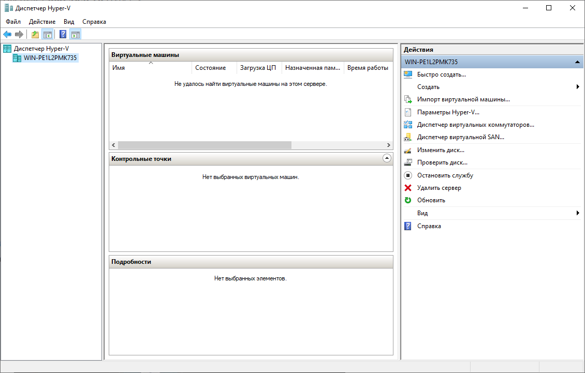Toggle the Action pane toolbar icon
Image resolution: width=585 pixels, height=373 pixels.
[x=76, y=35]
